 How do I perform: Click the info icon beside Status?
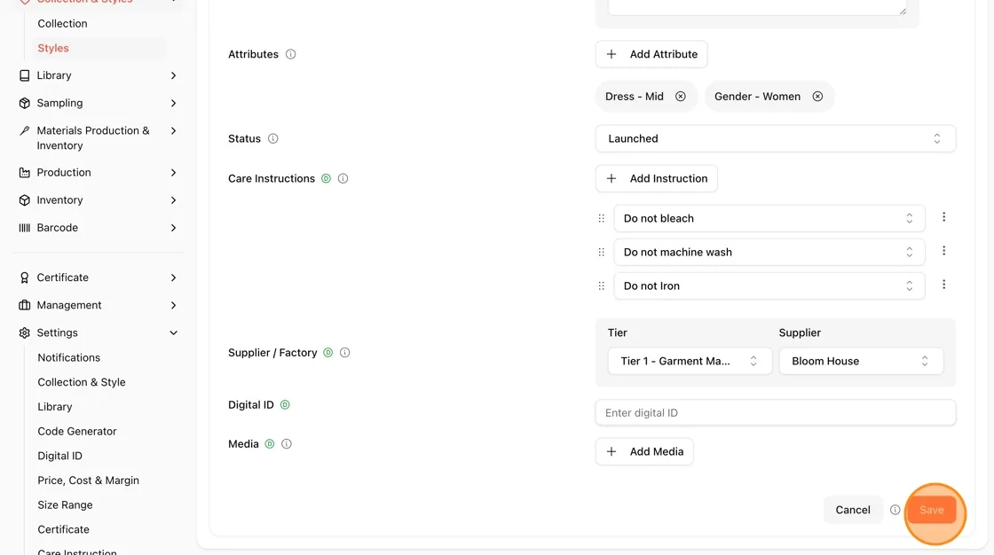coord(272,138)
